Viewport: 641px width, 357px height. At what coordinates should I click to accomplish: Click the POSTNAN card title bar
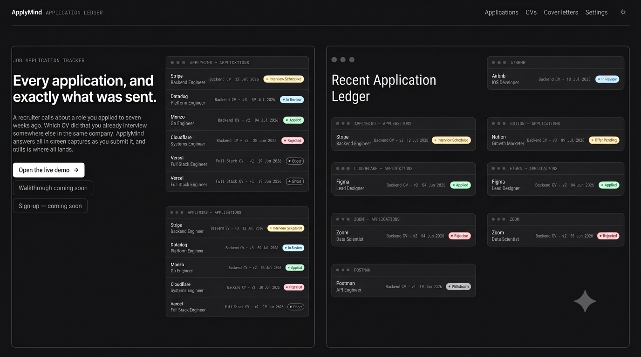pyautogui.click(x=403, y=270)
